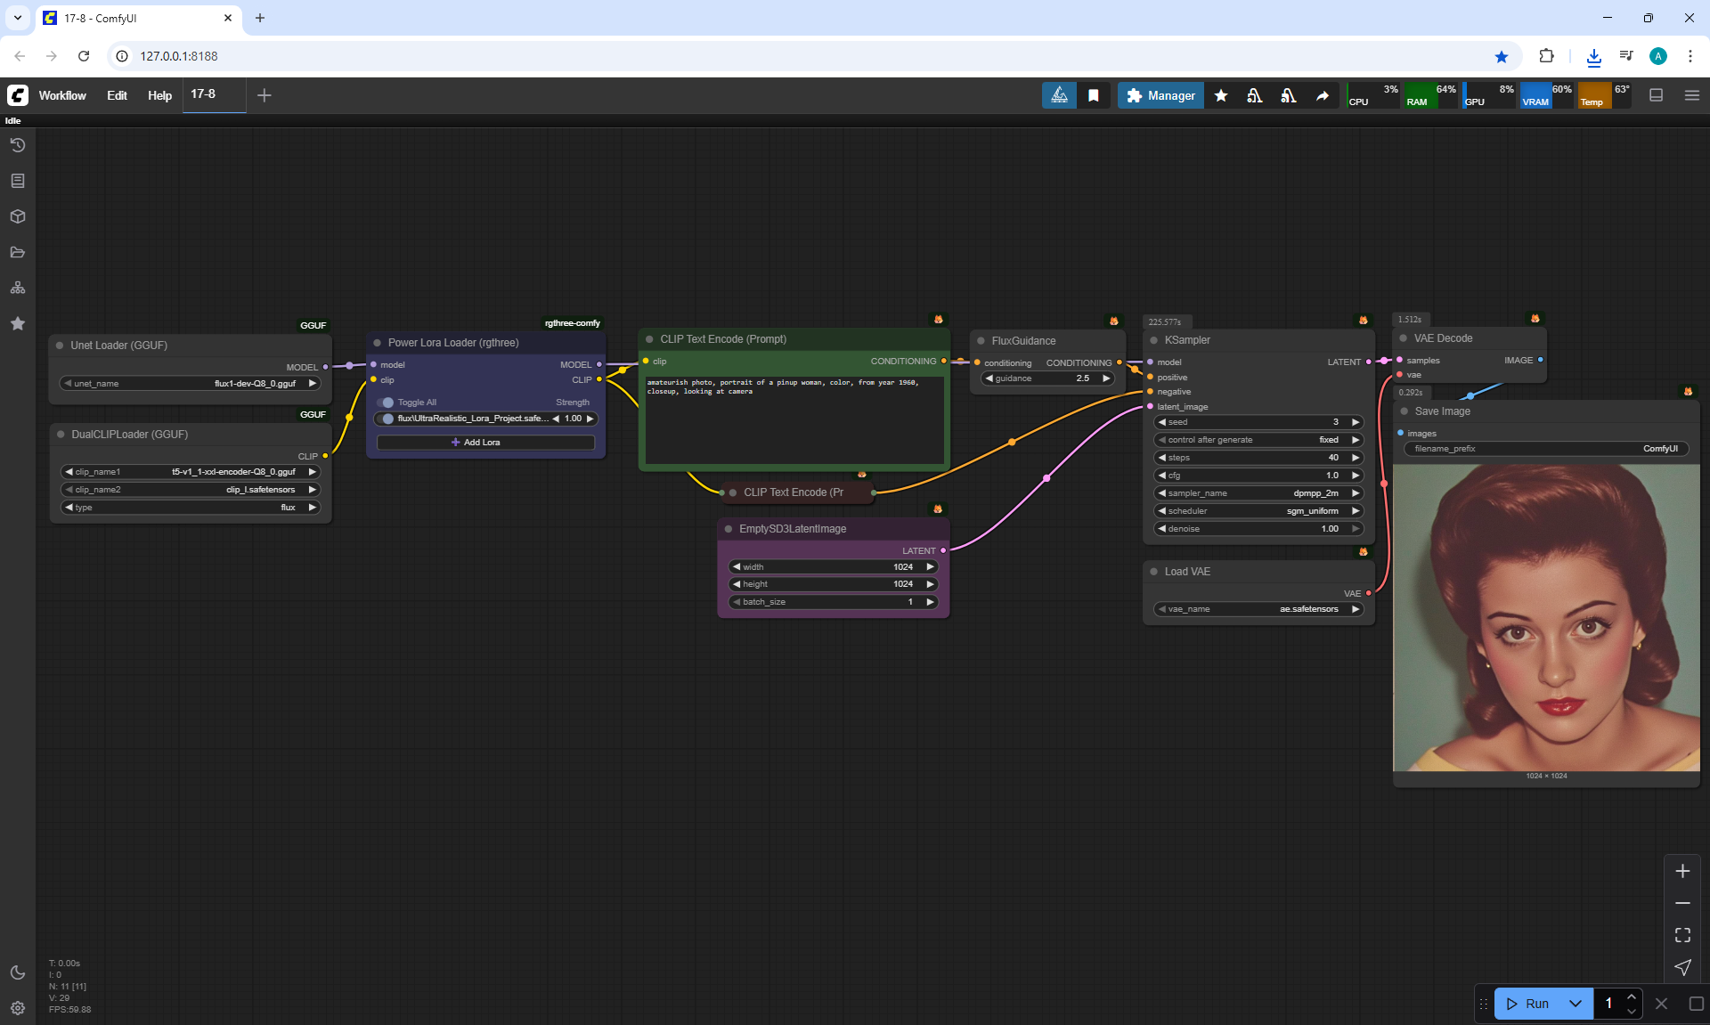Image resolution: width=1710 pixels, height=1025 pixels.
Task: Toggle dark theme moon icon
Action: point(18,972)
